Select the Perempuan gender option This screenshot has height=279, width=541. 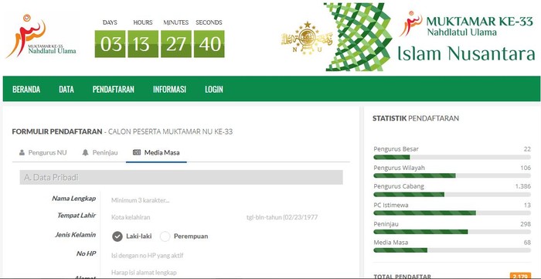click(165, 236)
